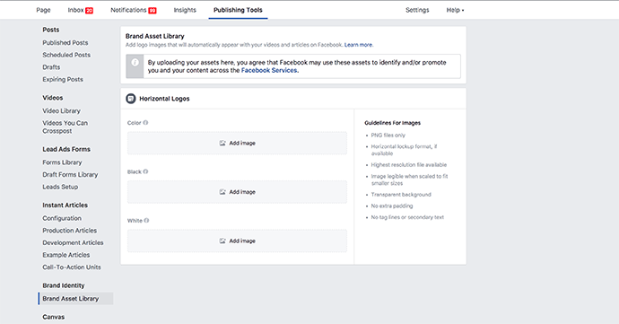The image size is (619, 324).
Task: Switch to the Inbox tab
Action: [x=75, y=10]
